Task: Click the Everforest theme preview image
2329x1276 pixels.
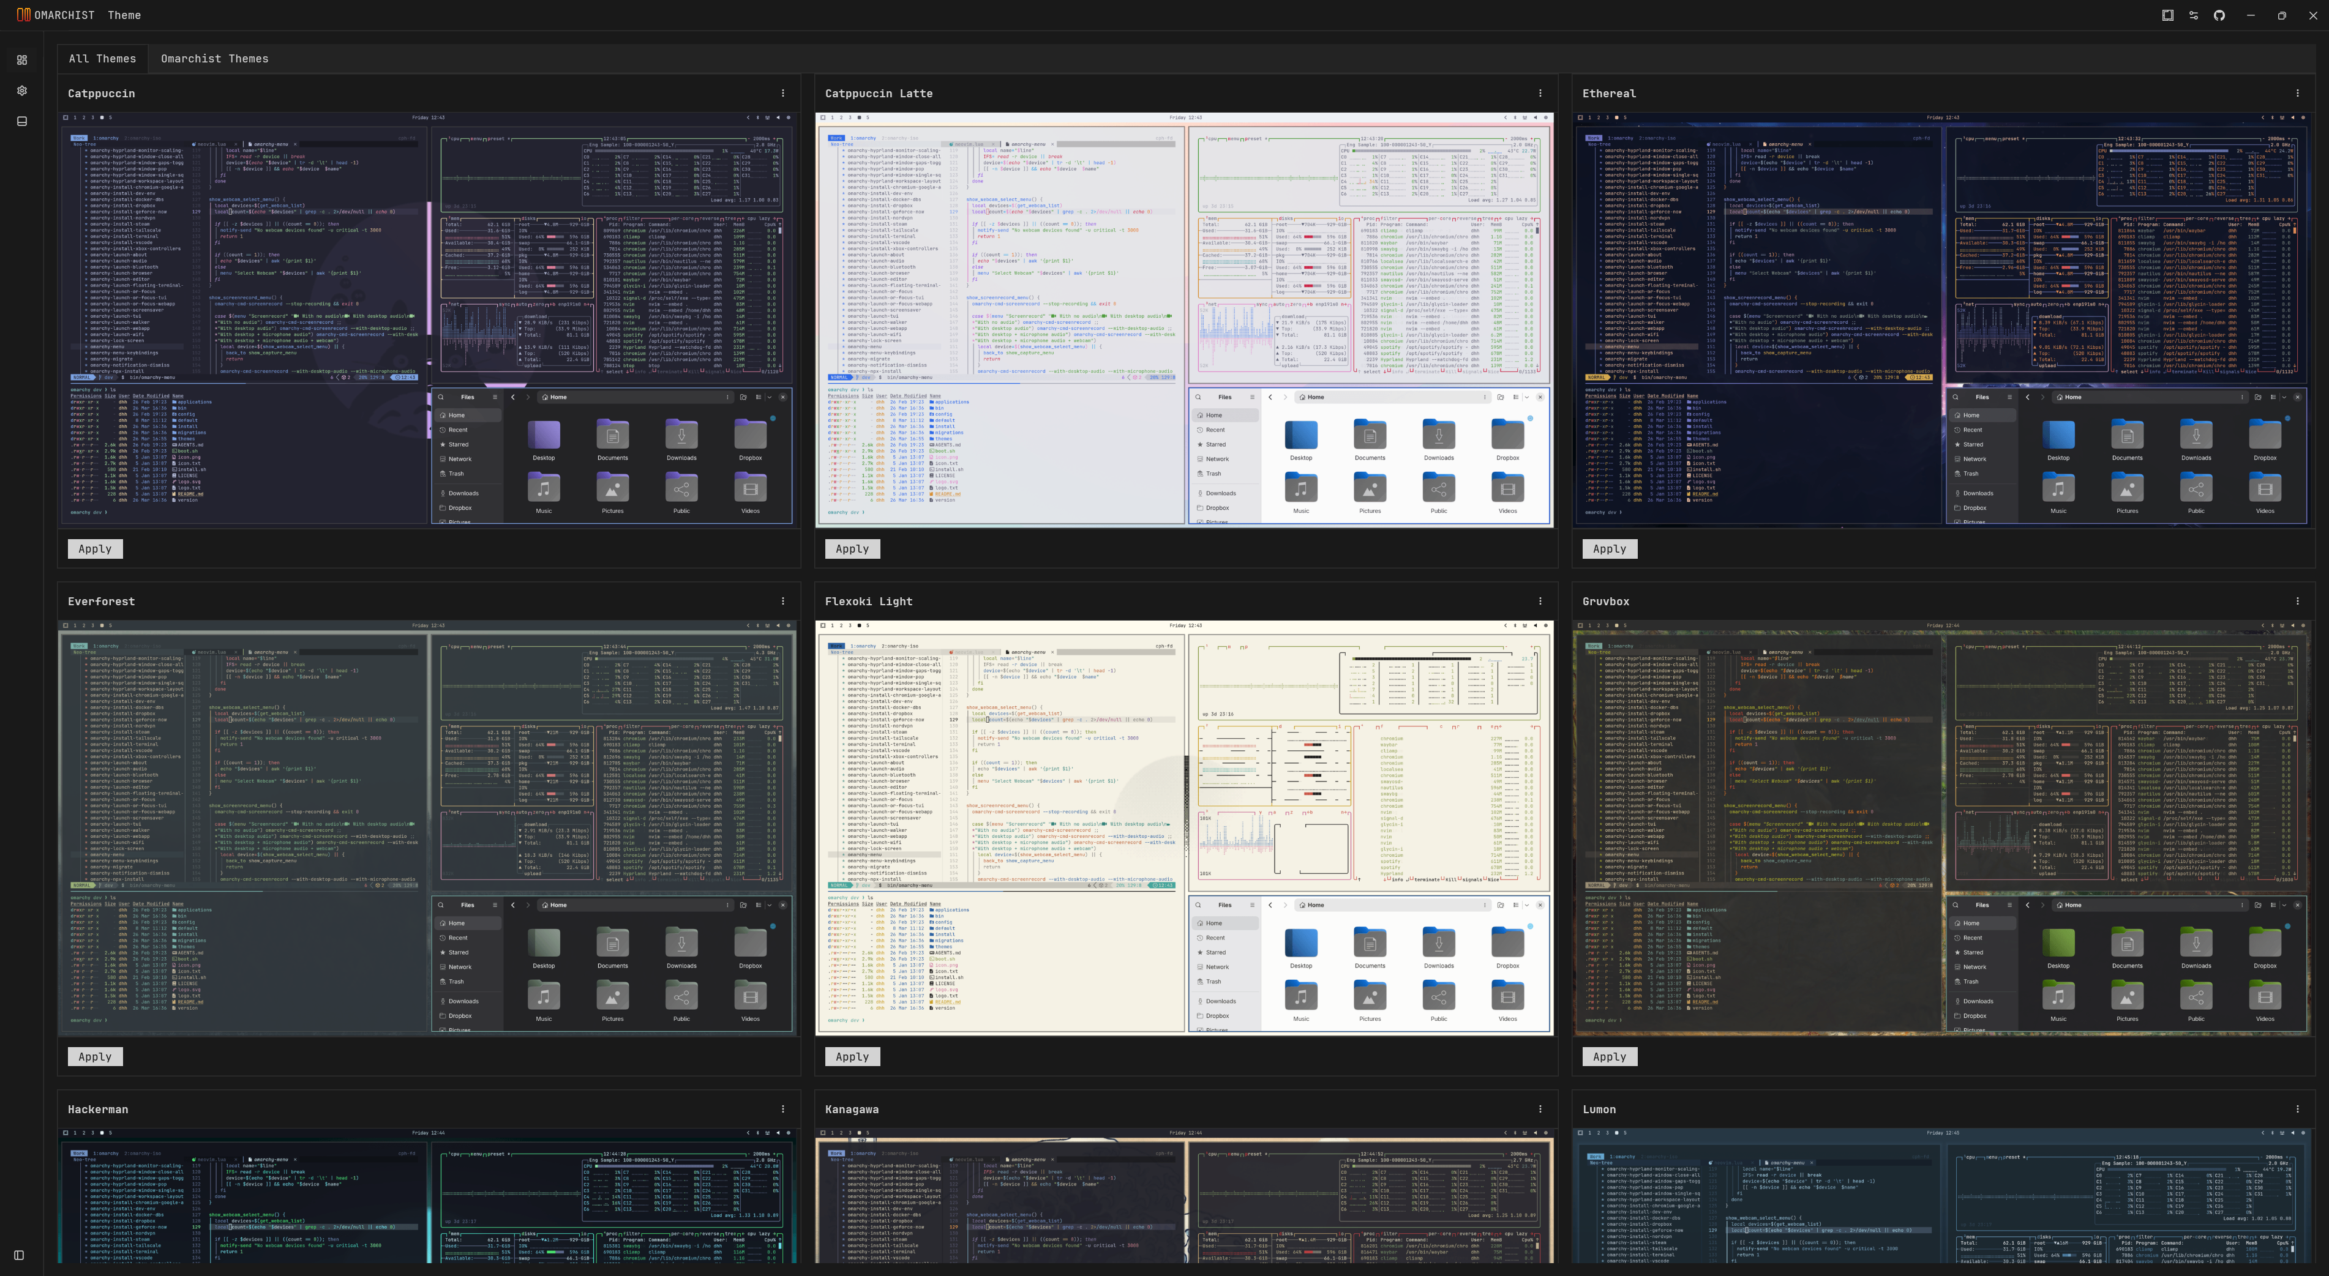Action: (427, 828)
